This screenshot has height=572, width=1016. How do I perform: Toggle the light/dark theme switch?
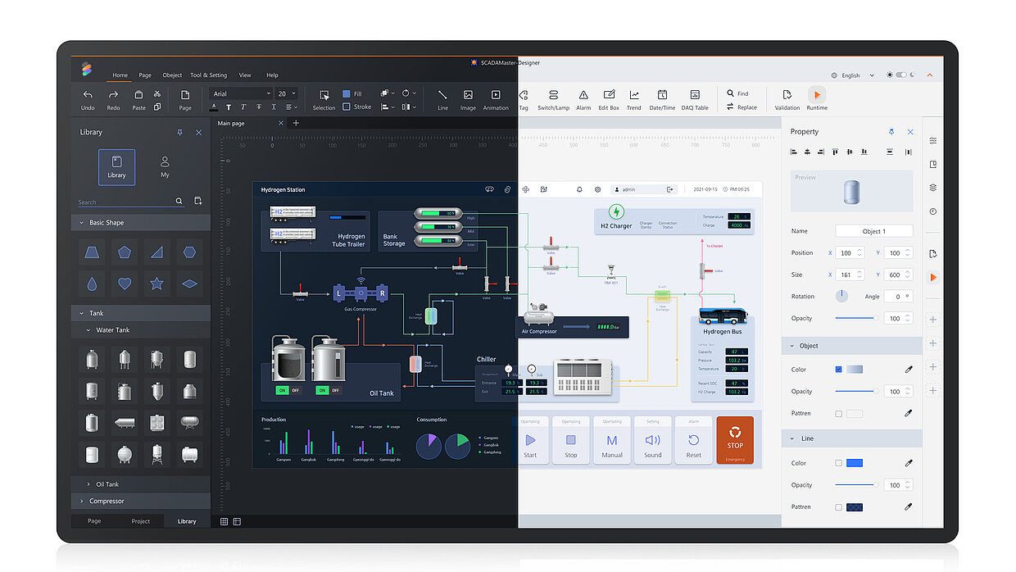coord(901,75)
